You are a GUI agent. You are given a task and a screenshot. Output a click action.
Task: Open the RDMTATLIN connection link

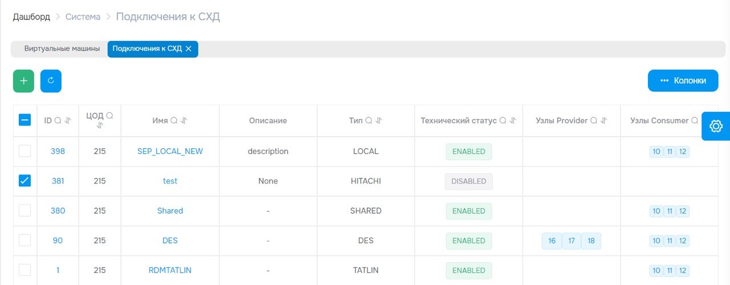[170, 270]
